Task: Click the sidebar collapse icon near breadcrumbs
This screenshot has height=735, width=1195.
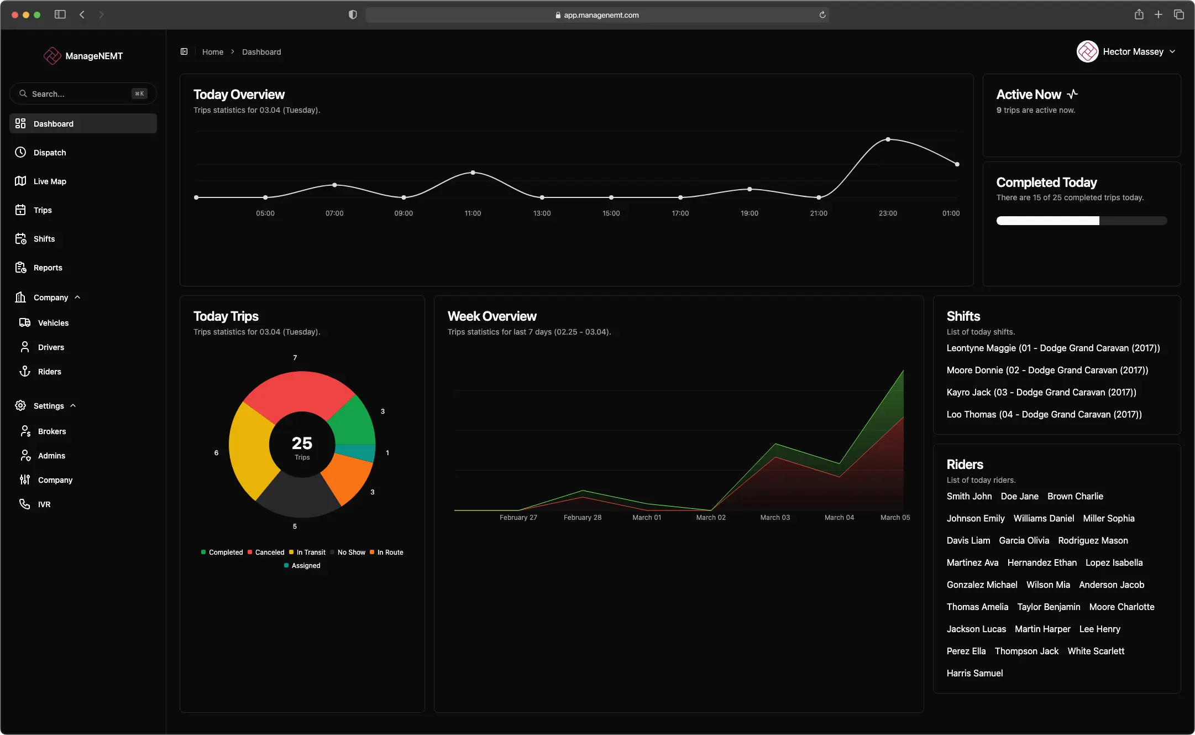Action: click(x=184, y=51)
